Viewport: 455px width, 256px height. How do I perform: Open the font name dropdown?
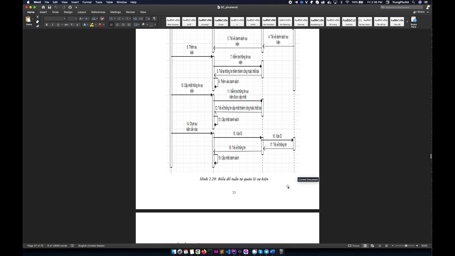64,18
